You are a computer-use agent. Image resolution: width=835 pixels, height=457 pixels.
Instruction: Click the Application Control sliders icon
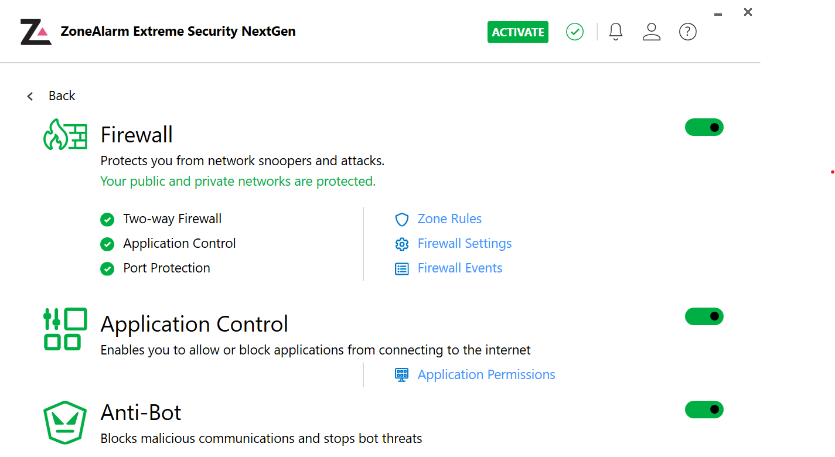click(66, 329)
